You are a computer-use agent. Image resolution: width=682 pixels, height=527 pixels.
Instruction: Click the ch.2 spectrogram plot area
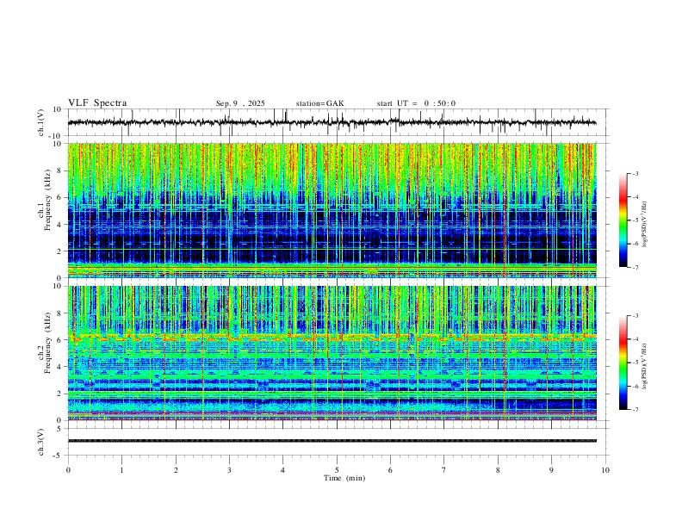pos(332,353)
